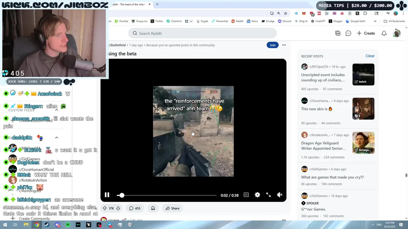Close the Reddit browser tab
Image resolution: width=408 pixels, height=229 pixels.
[149, 4]
